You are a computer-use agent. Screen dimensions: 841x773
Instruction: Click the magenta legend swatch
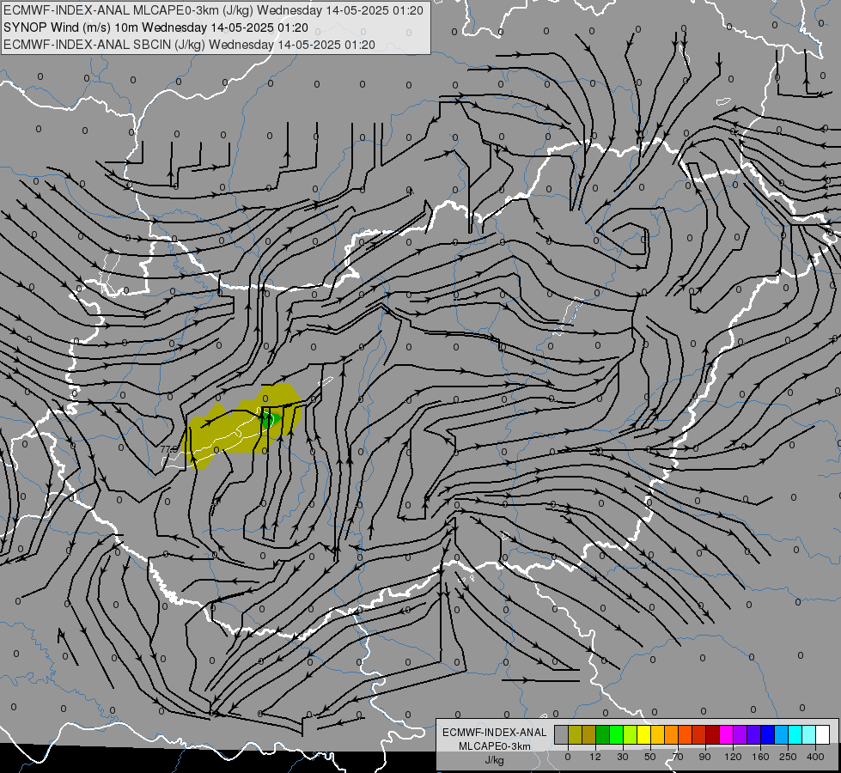point(727,735)
